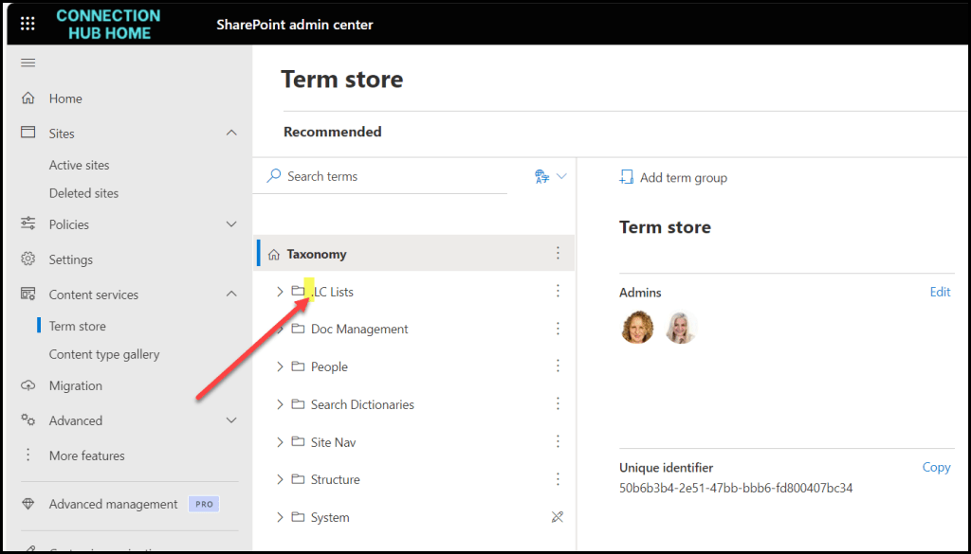Collapse the navigation hamburger menu

coord(28,63)
